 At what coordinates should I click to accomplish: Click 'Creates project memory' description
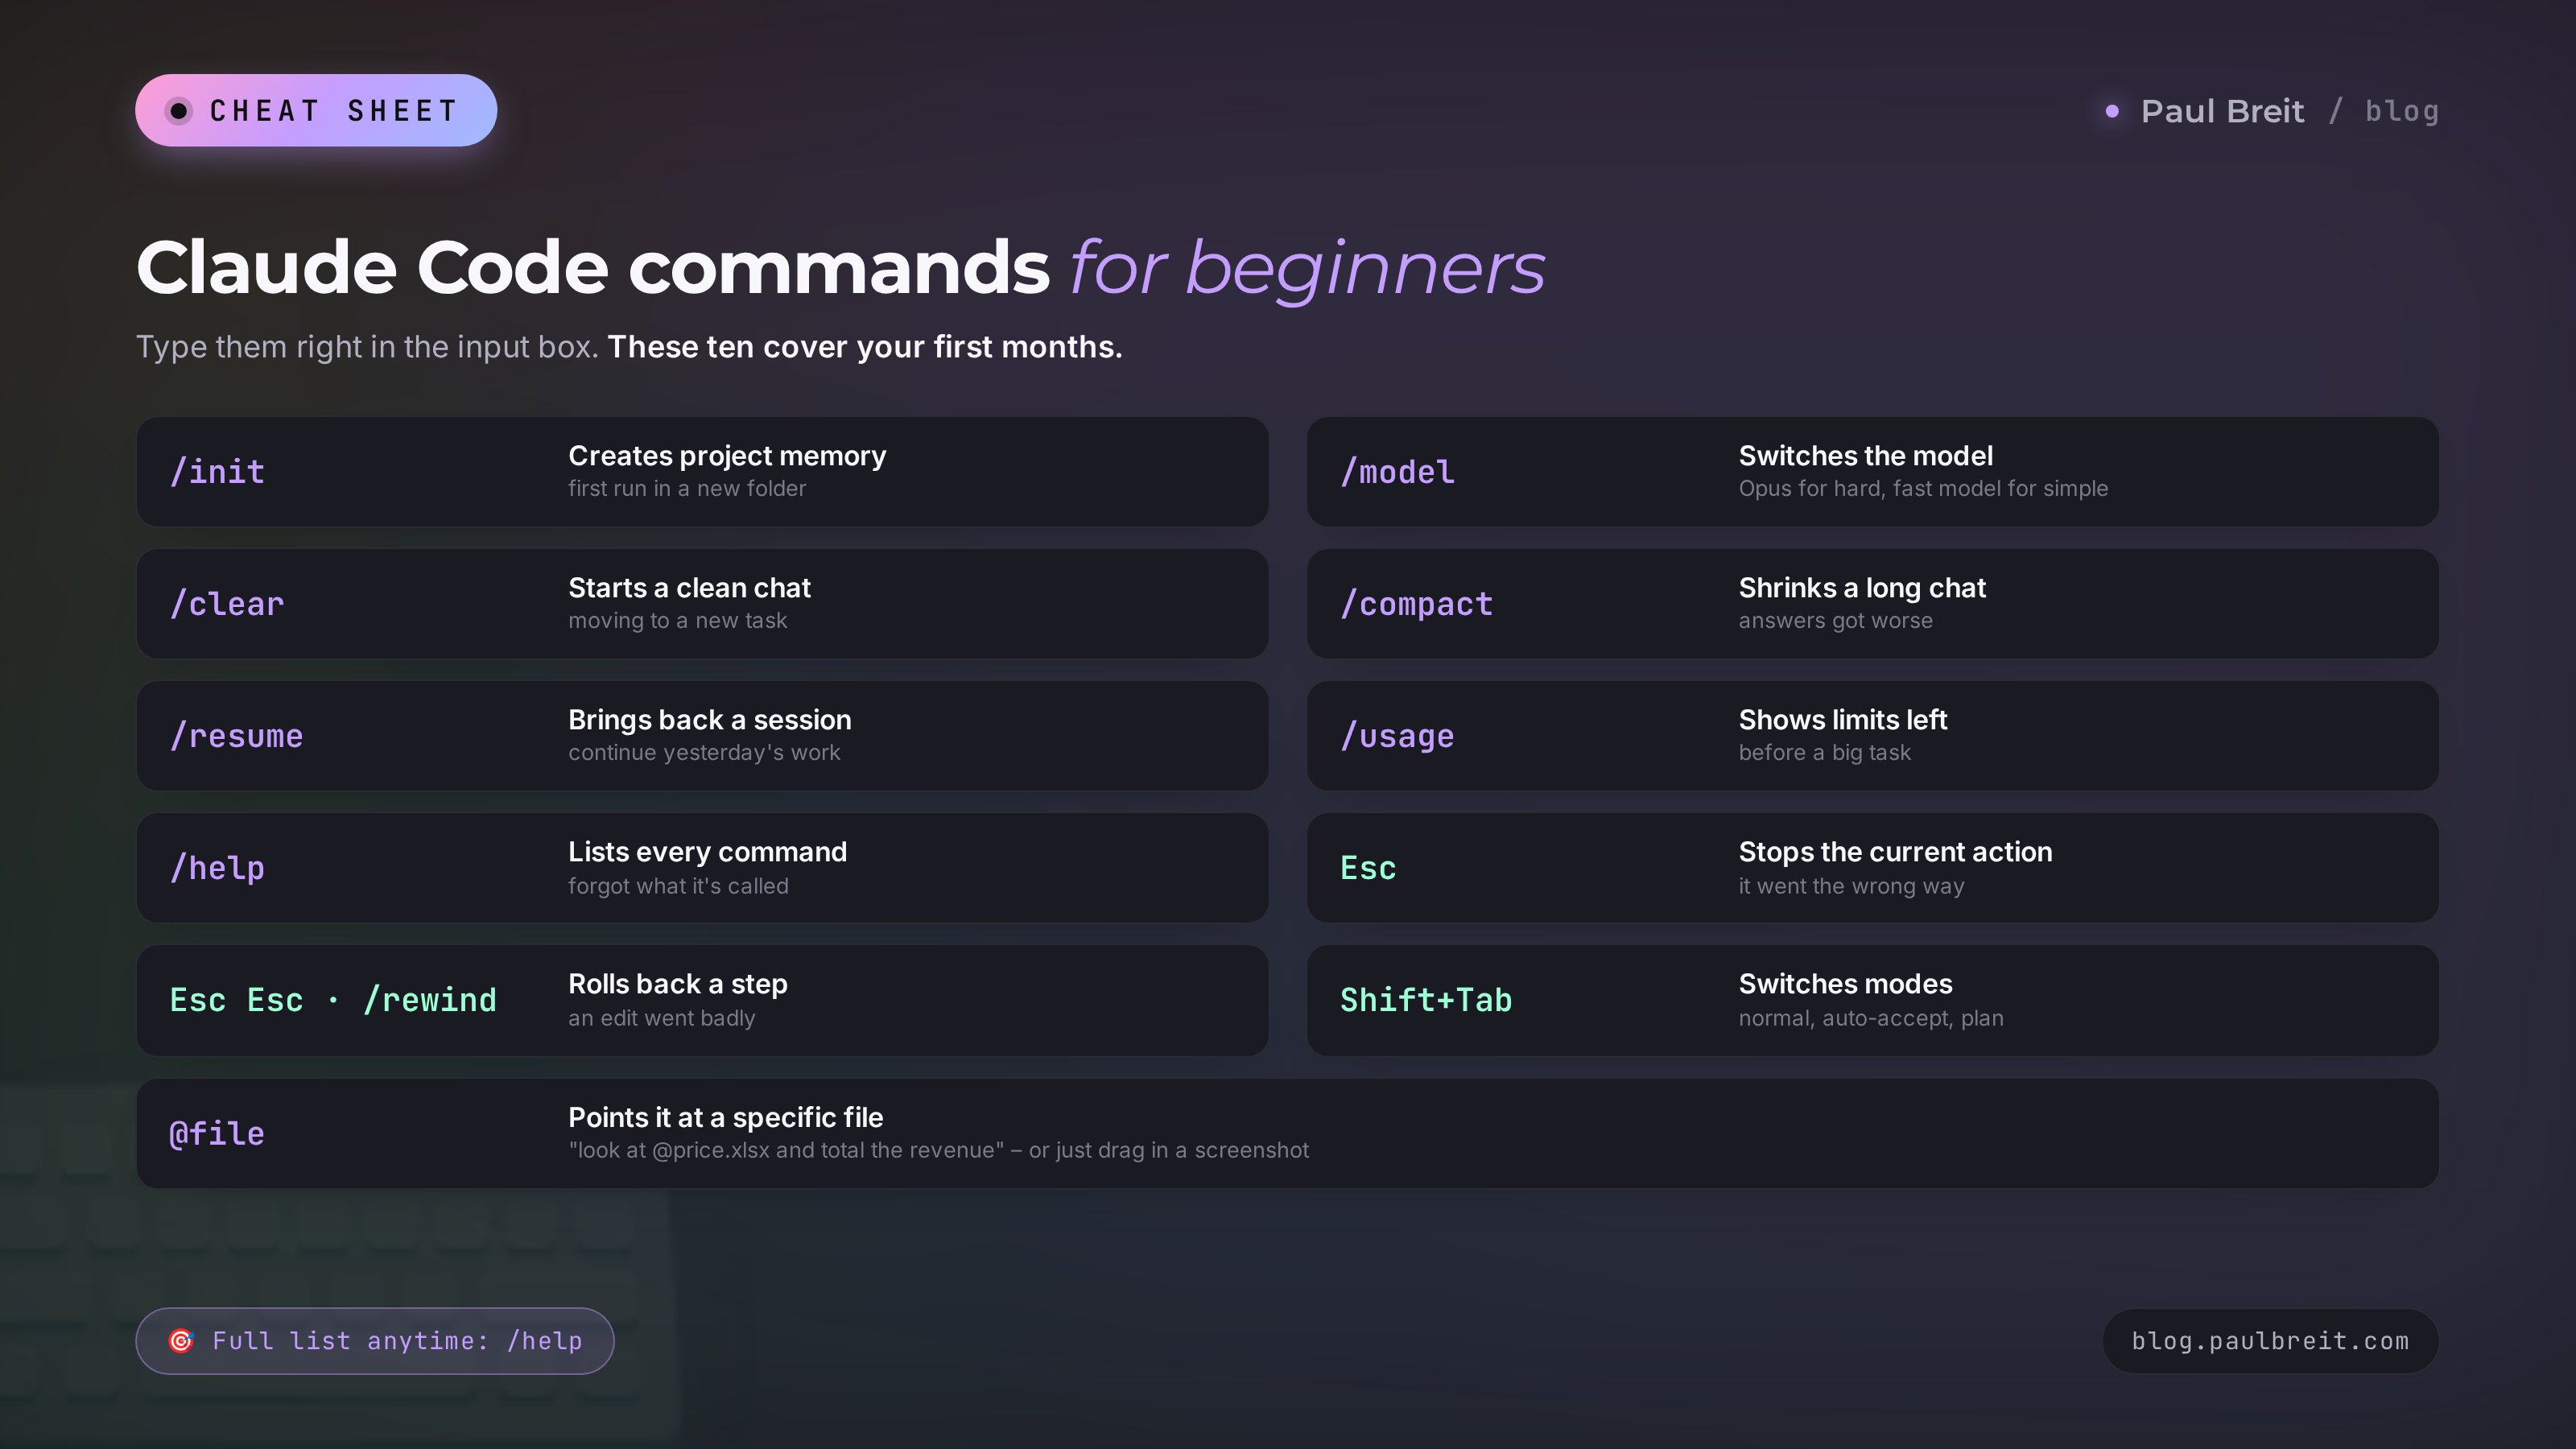pyautogui.click(x=727, y=456)
